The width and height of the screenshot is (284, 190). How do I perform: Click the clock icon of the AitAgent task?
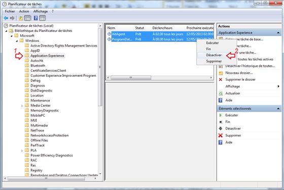pyautogui.click(x=109, y=34)
